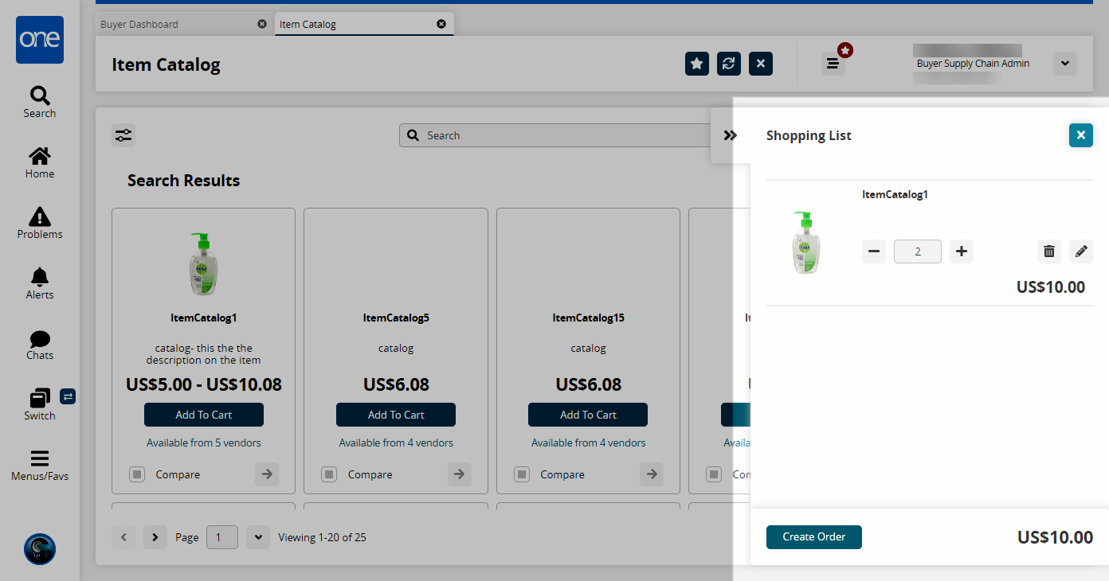
Task: Open ItemCatalog5 details arrow
Action: (x=459, y=474)
